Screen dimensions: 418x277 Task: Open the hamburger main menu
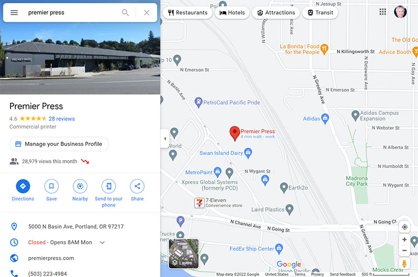(14, 13)
